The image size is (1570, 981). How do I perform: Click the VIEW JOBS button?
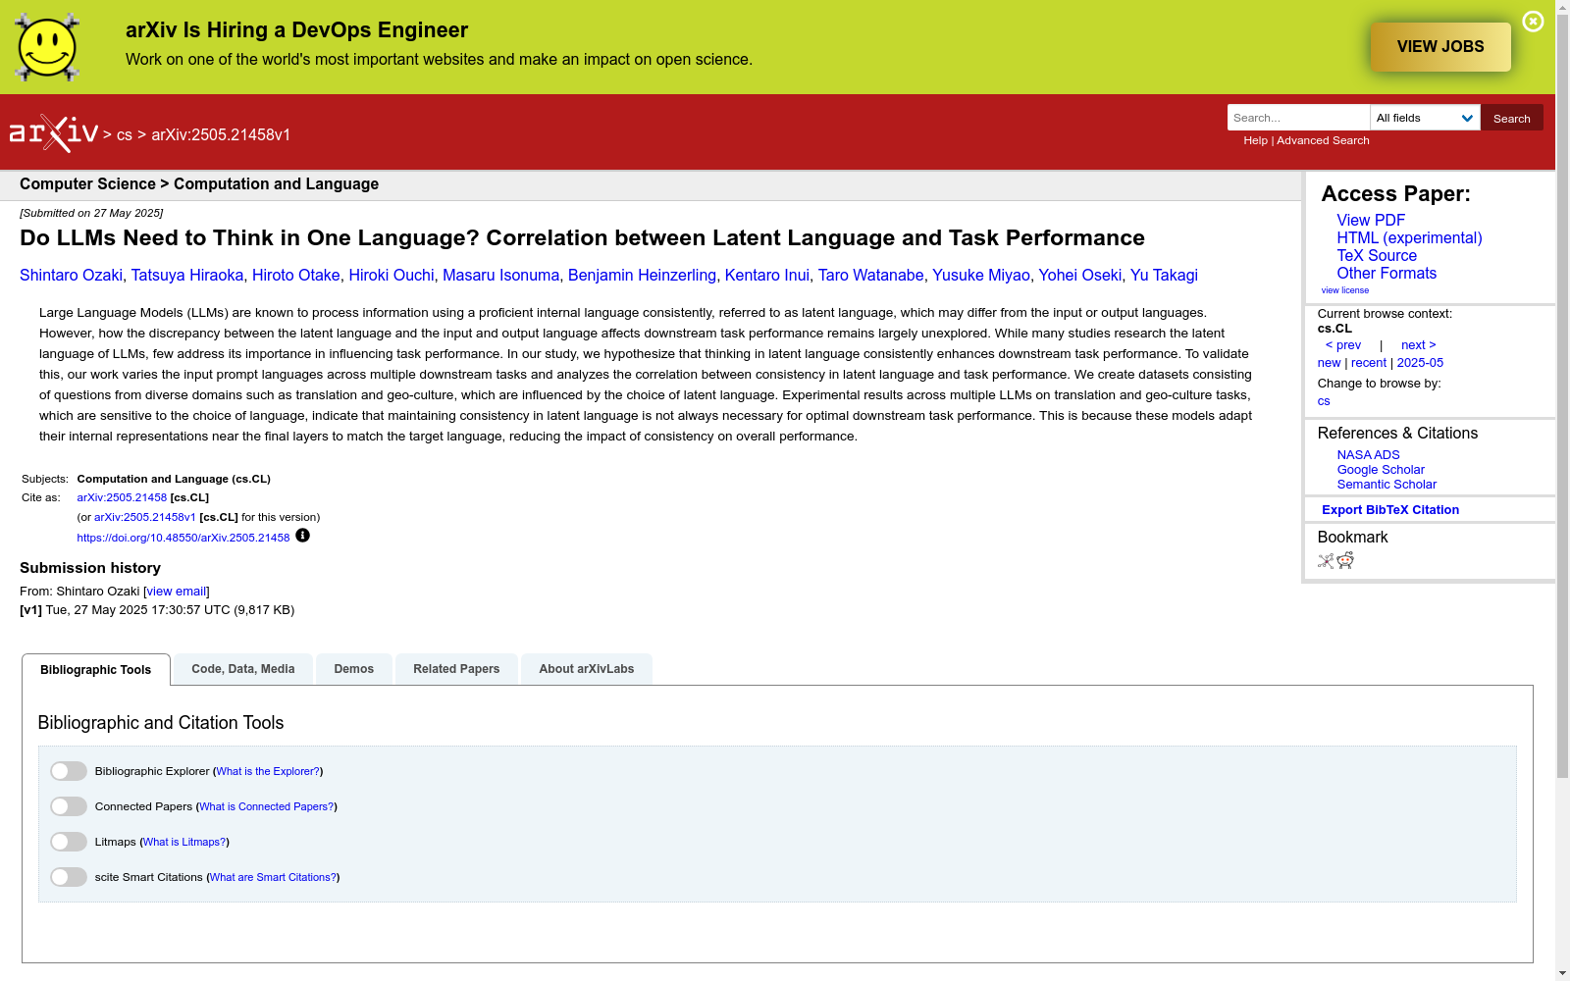coord(1440,47)
